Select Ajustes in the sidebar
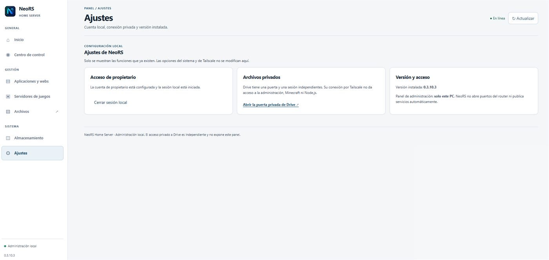Screen dimensions: 549x260 tap(32, 153)
